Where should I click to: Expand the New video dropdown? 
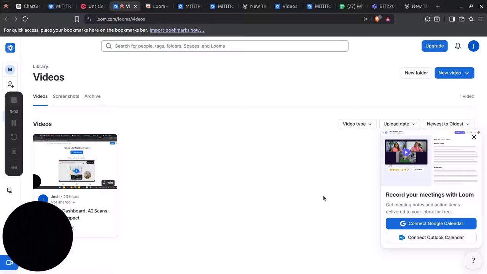point(466,73)
